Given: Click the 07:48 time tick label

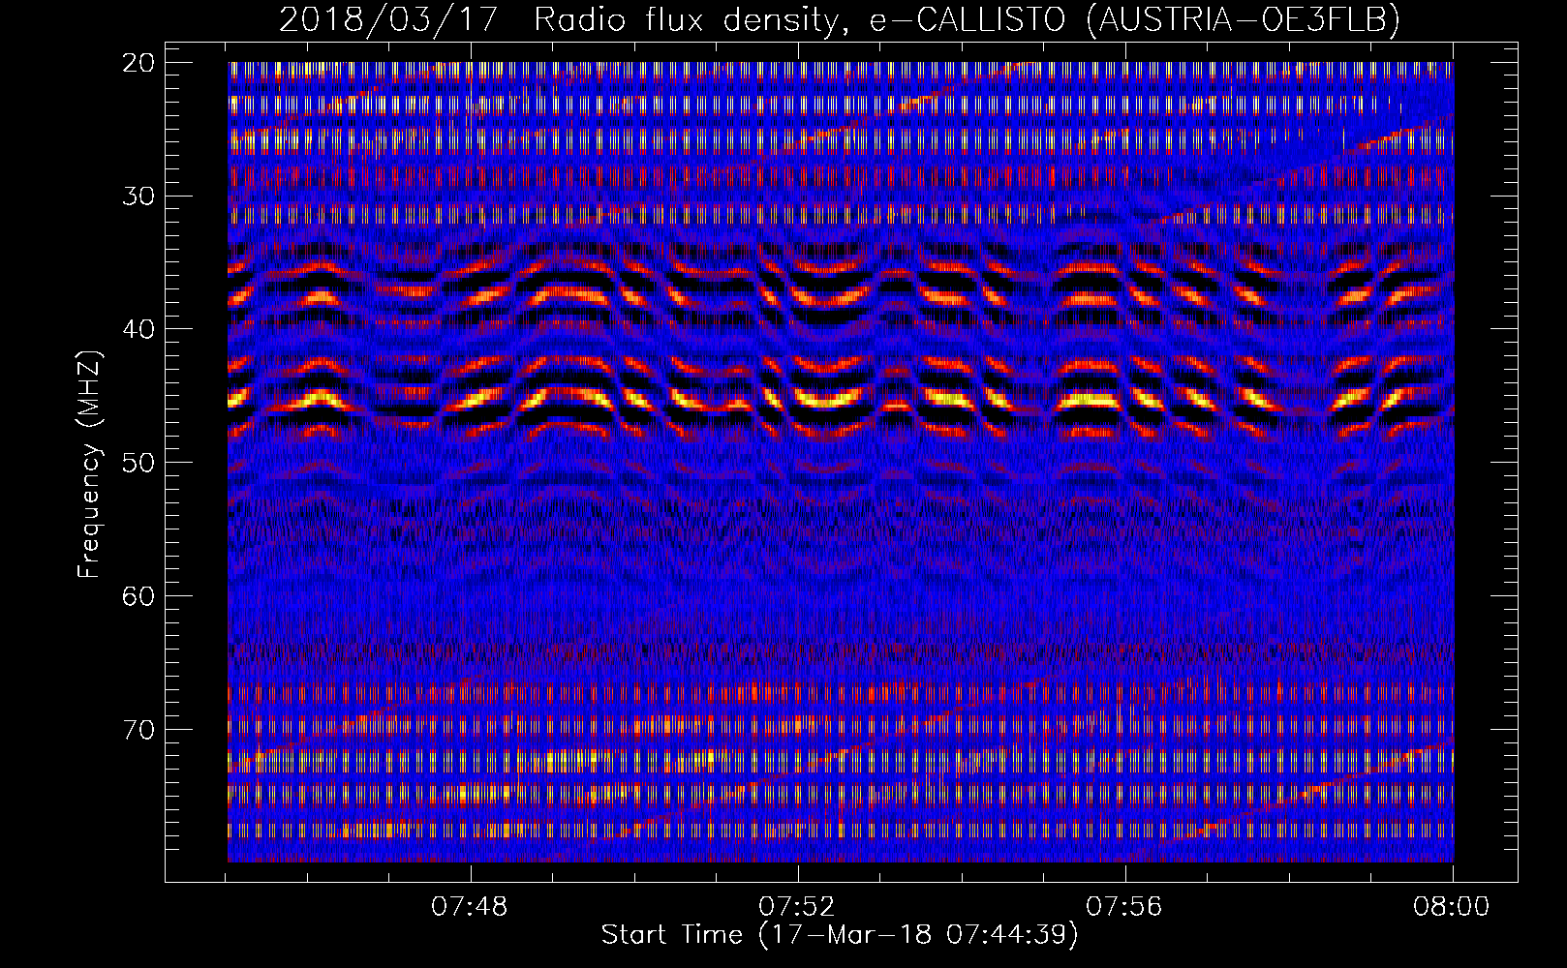Looking at the screenshot, I should [470, 907].
